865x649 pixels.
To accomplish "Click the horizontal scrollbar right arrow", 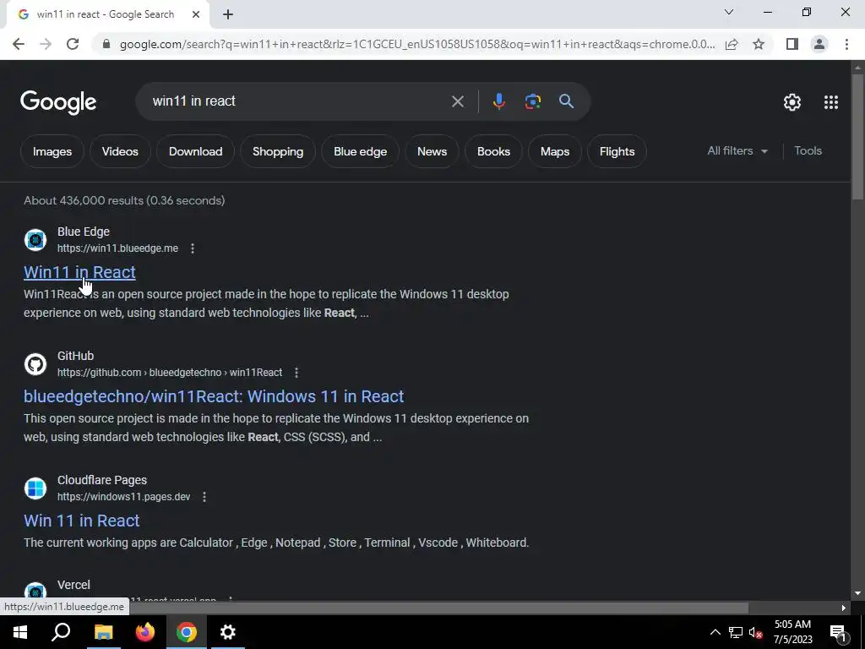I will pyautogui.click(x=844, y=608).
